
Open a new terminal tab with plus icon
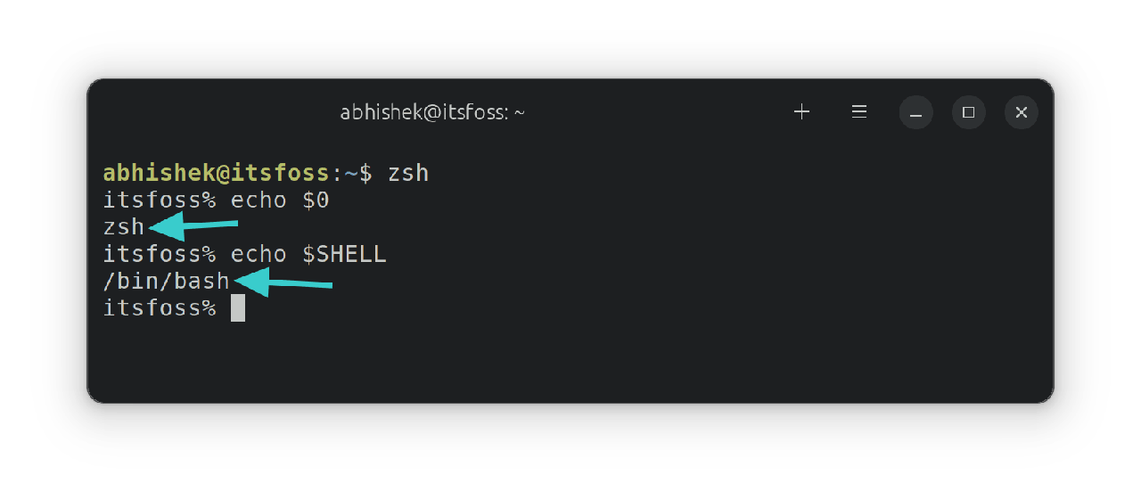801,112
